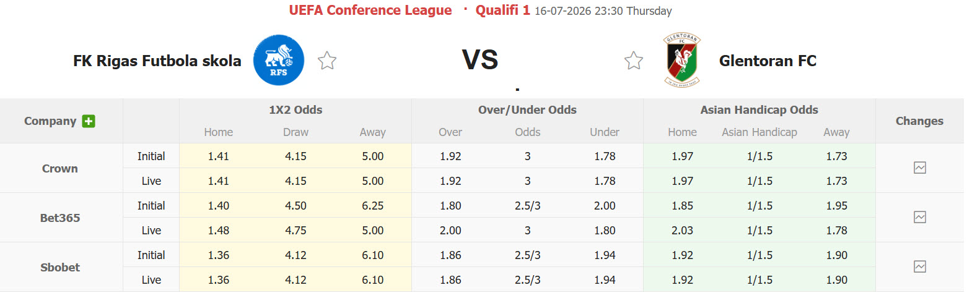Click the Bet365 company name
This screenshot has width=967, height=298.
click(x=60, y=218)
